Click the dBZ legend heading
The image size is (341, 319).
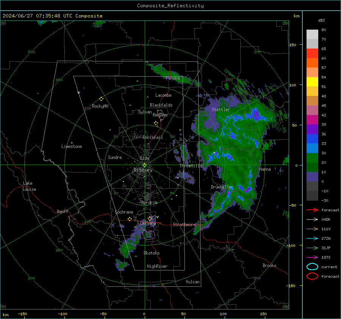tap(321, 20)
